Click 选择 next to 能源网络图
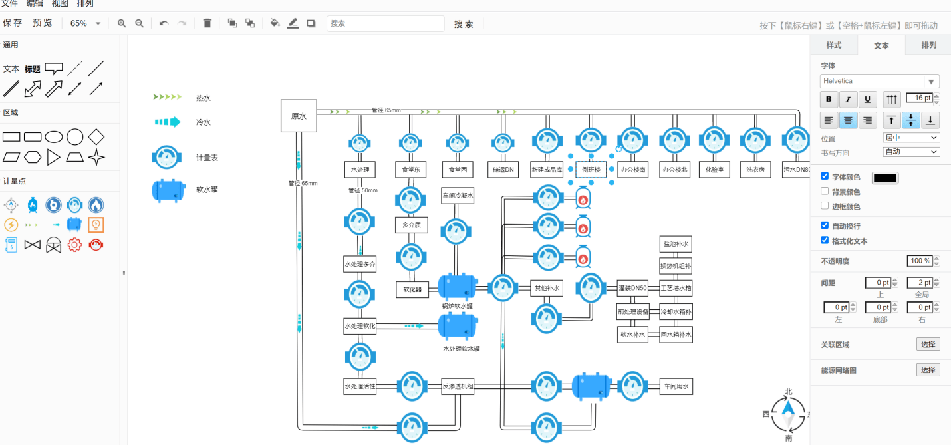Screen dimensions: 951x445 (928, 370)
